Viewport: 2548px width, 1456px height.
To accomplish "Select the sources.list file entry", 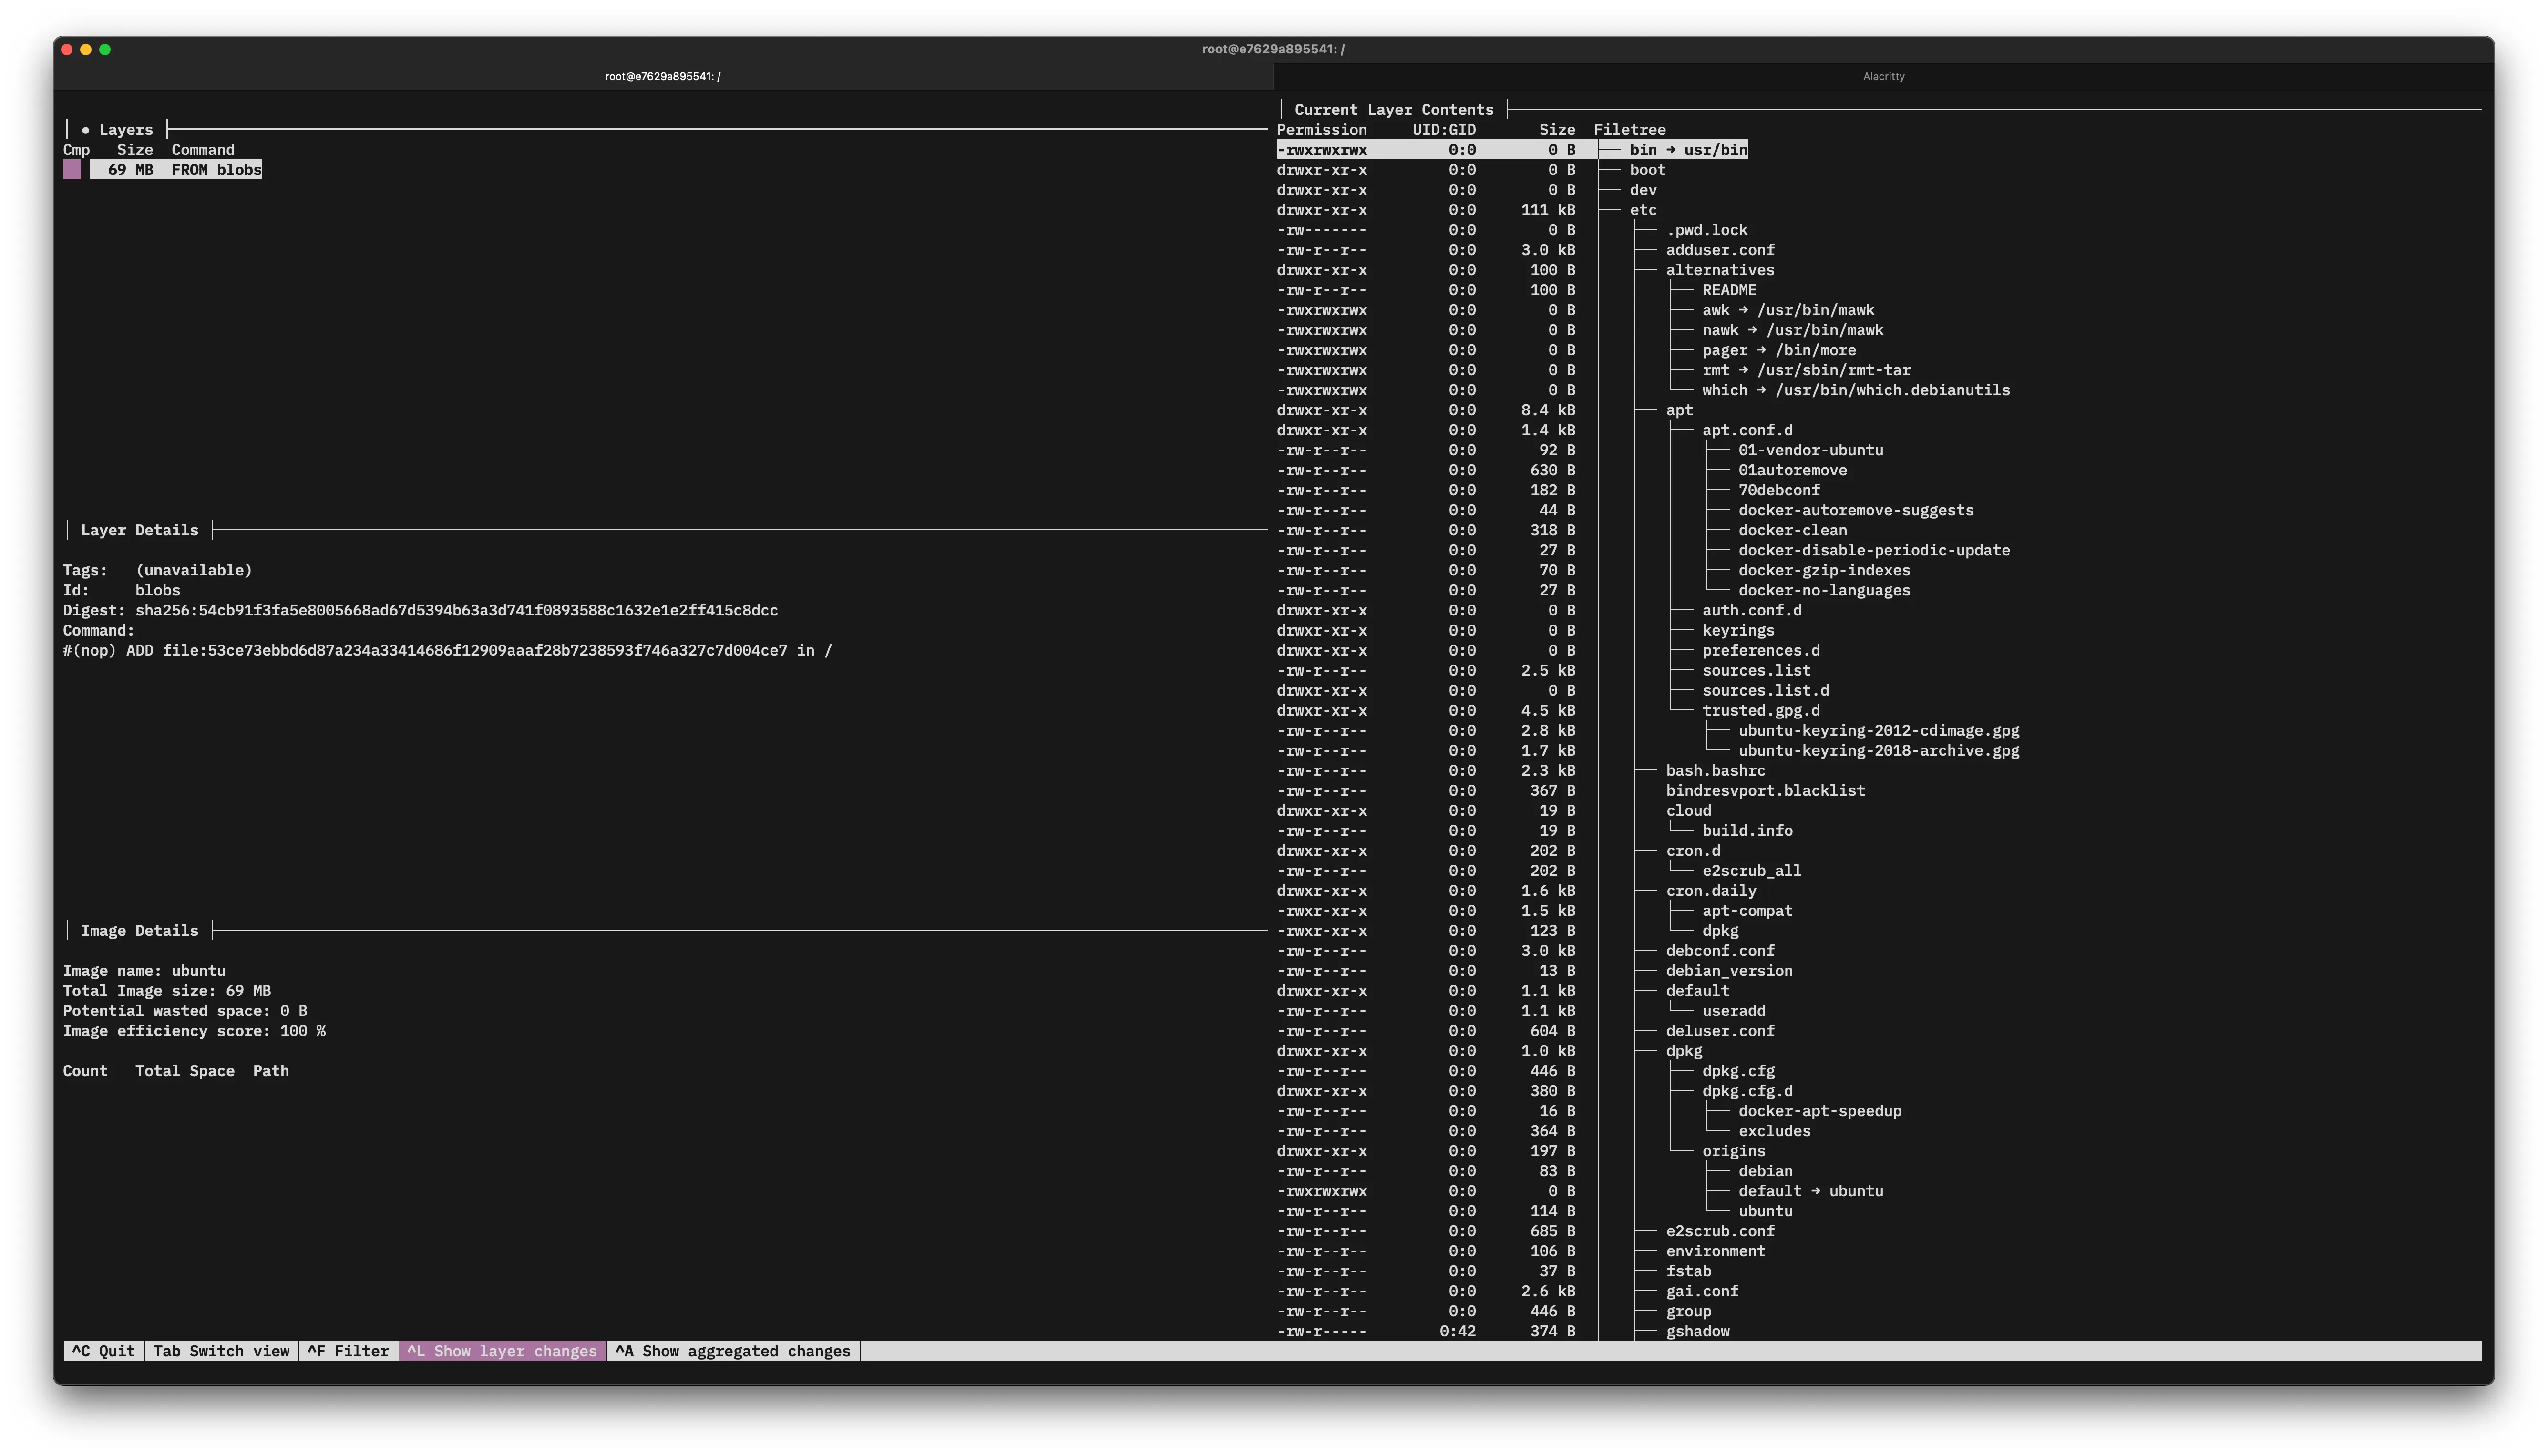I will (1756, 670).
